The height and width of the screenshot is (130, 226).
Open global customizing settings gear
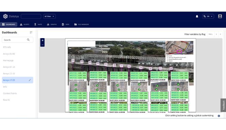coord(219,116)
